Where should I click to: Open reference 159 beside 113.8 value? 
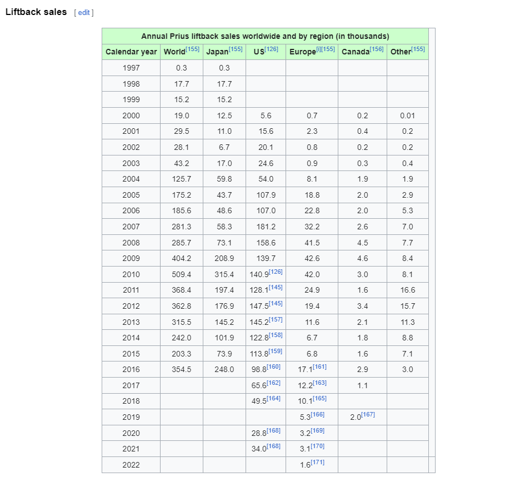(276, 351)
